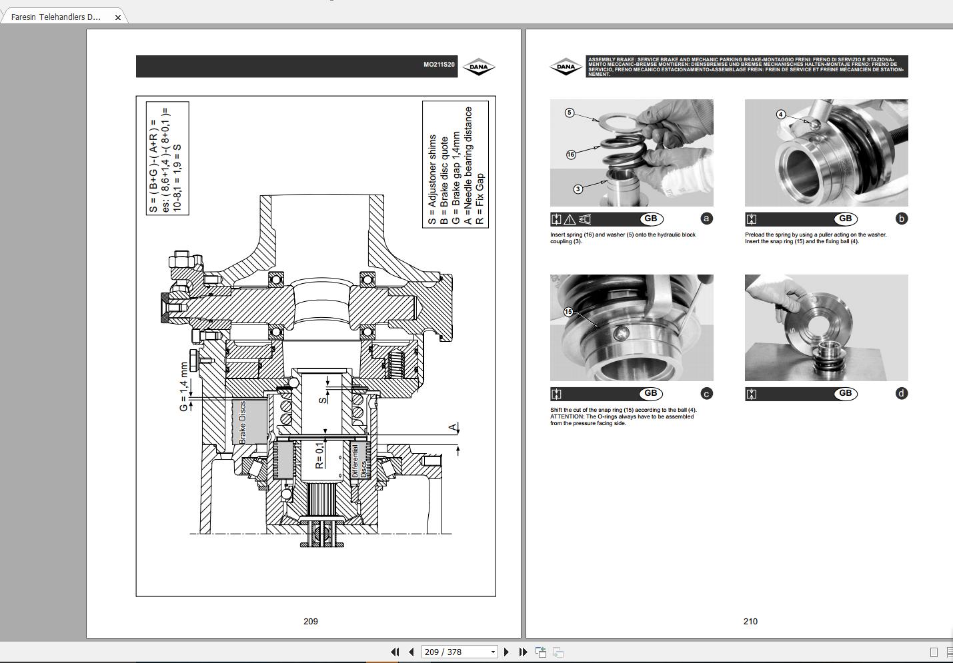
Task: Go to the next page
Action: pyautogui.click(x=506, y=652)
